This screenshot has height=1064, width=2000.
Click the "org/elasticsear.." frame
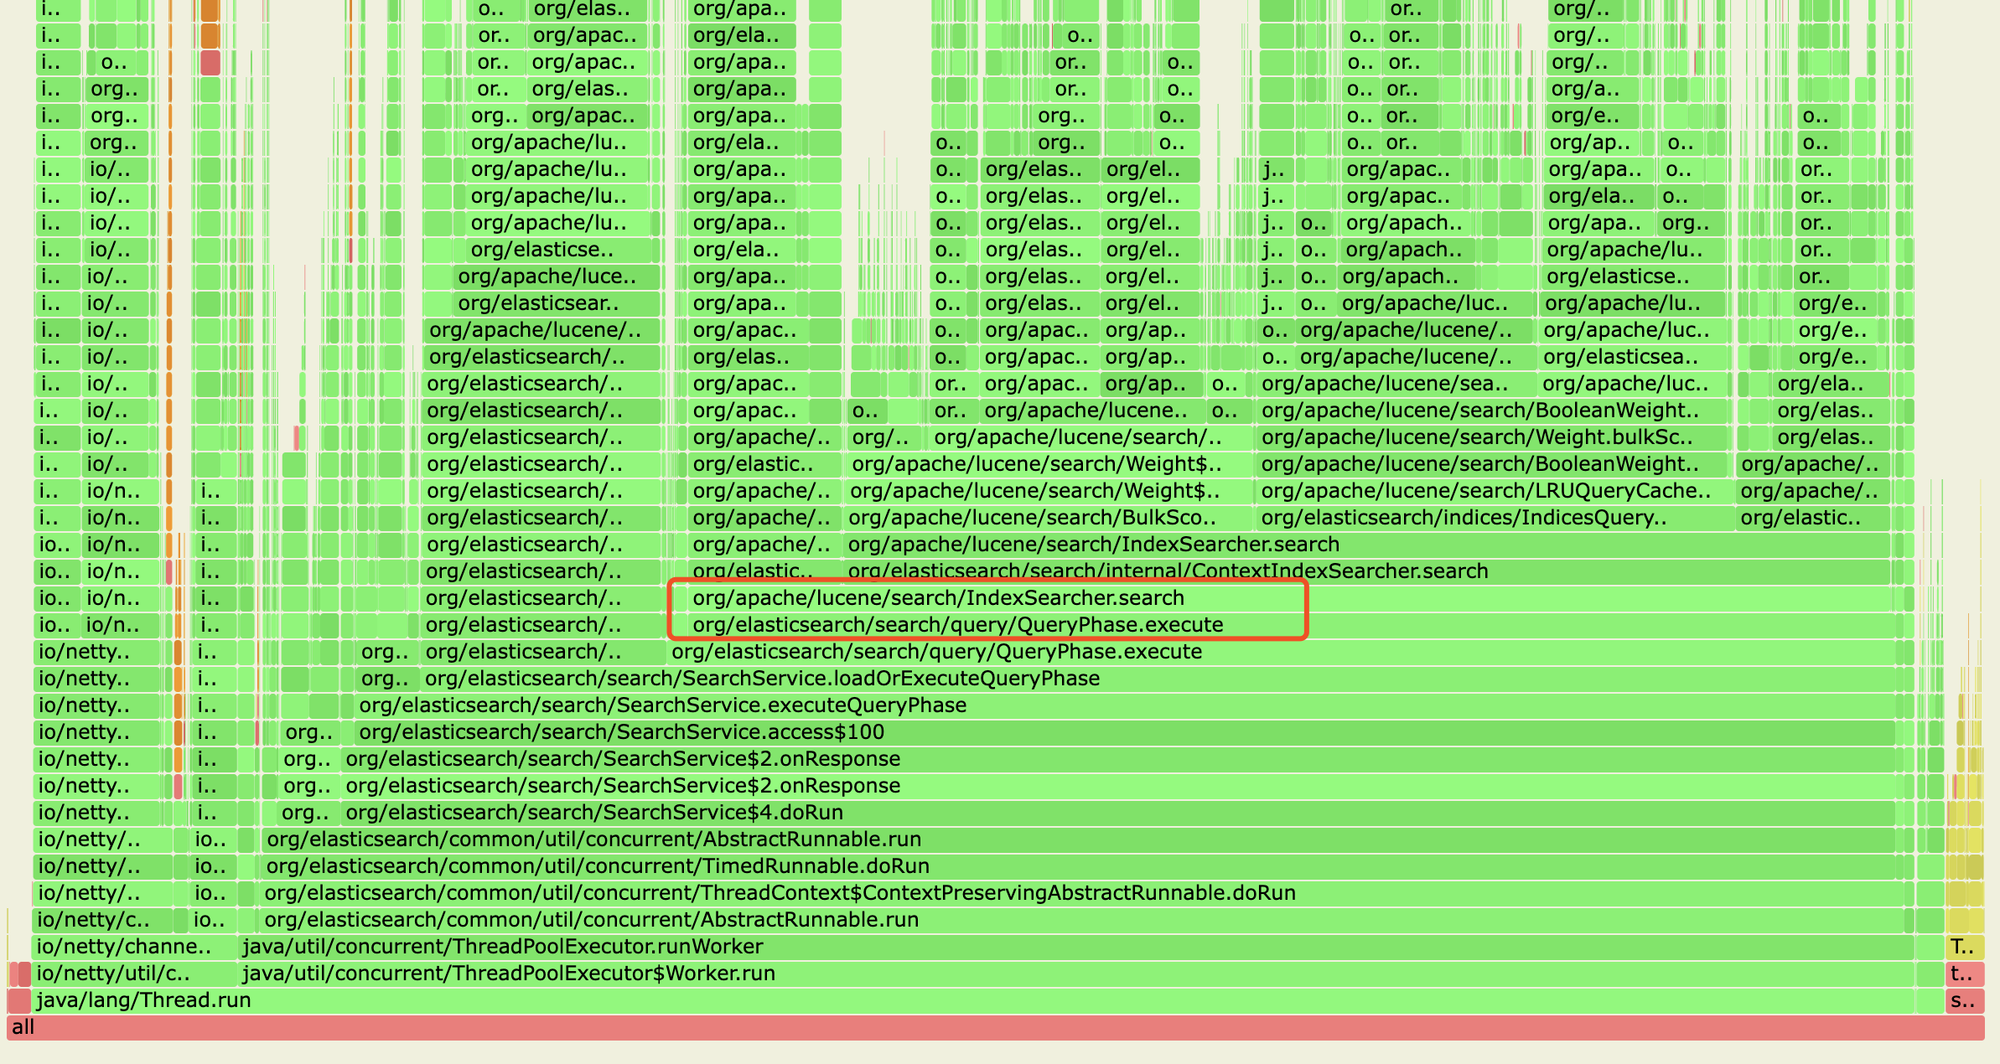click(x=556, y=303)
